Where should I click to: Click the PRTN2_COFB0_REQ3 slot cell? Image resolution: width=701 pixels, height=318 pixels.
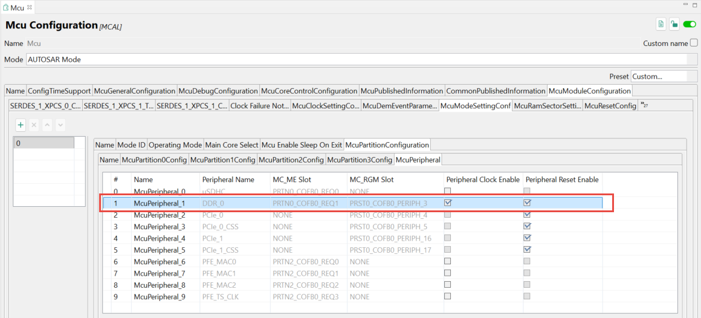point(308,296)
